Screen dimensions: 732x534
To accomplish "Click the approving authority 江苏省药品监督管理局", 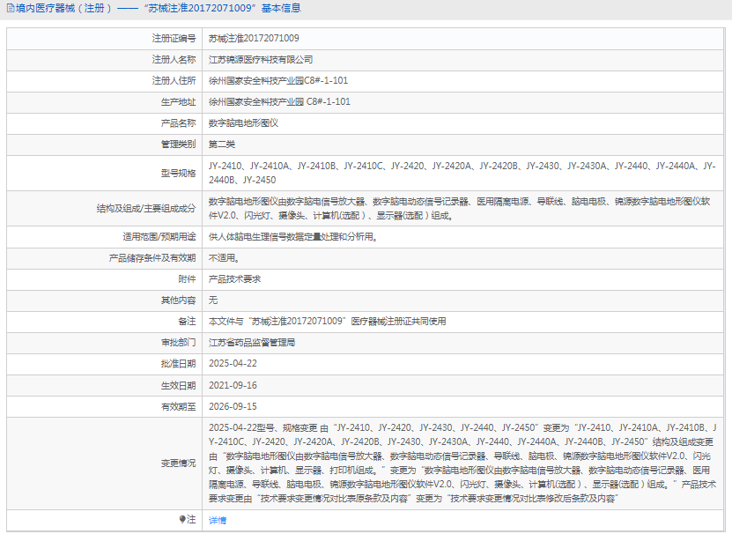I will click(x=252, y=343).
